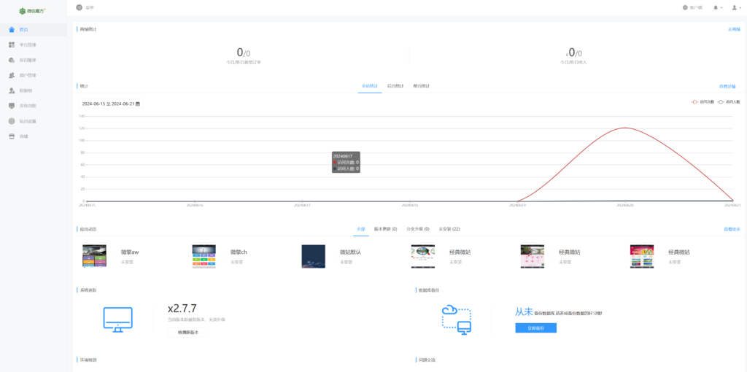The image size is (747, 372).
Task: Open 平台管理 via its sidebar icon
Action: point(11,44)
